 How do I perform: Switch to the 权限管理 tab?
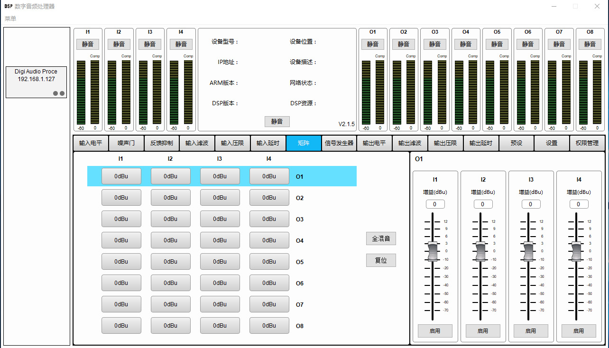[587, 143]
